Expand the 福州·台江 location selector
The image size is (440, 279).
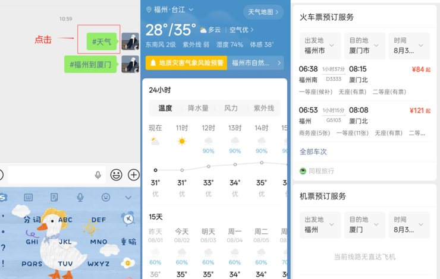(x=169, y=9)
